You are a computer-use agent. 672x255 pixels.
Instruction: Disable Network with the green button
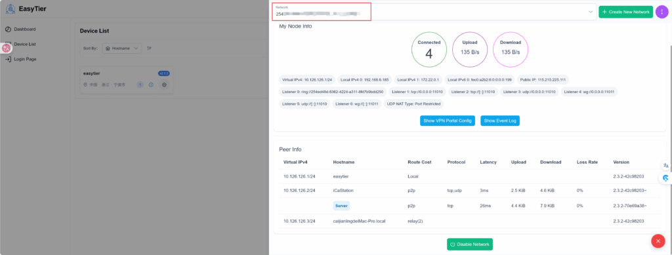coord(470,245)
